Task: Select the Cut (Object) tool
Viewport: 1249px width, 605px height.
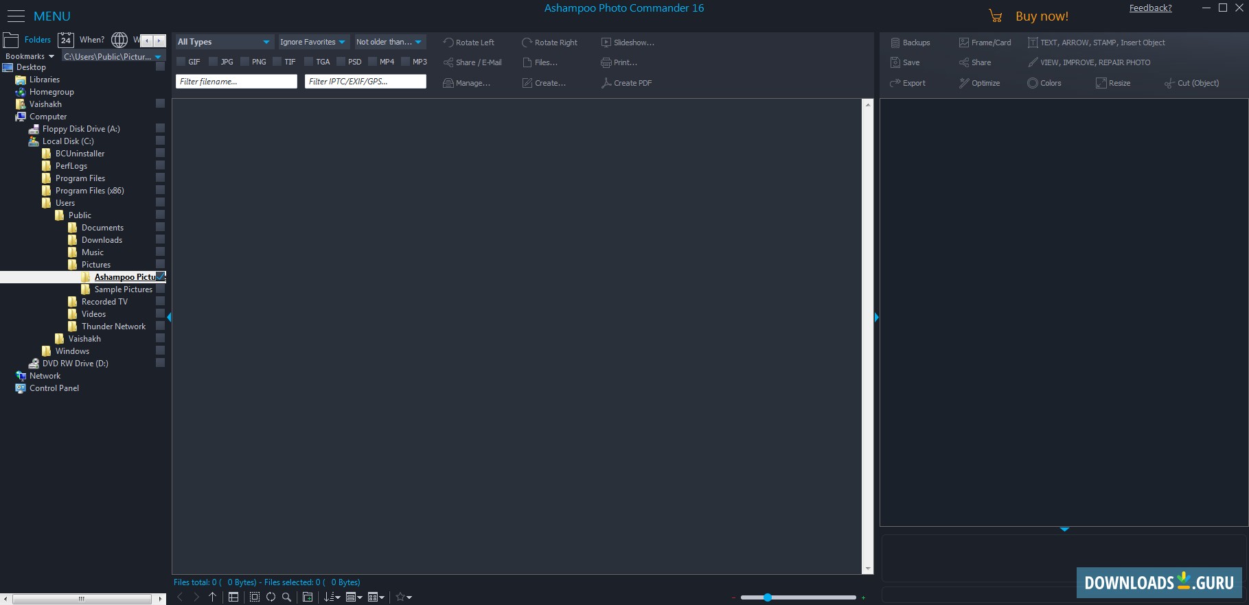Action: click(1191, 83)
